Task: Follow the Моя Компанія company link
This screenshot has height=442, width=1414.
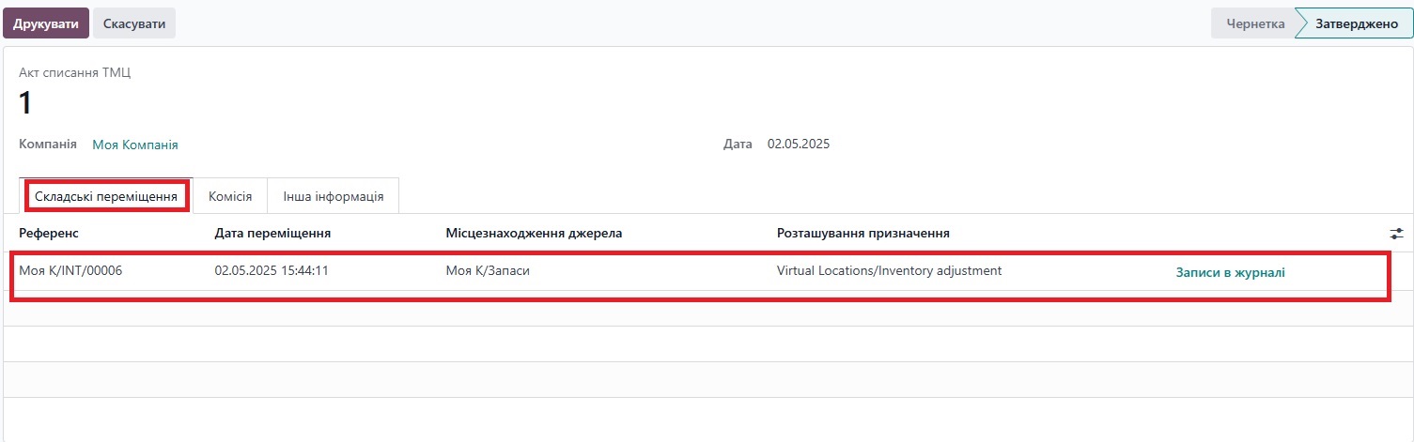Action: click(x=135, y=145)
